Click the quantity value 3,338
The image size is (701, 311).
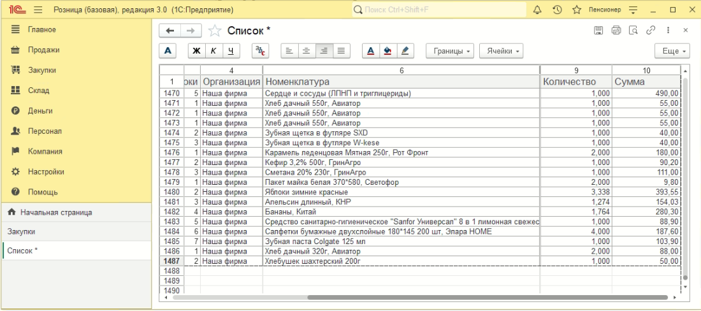click(576, 192)
